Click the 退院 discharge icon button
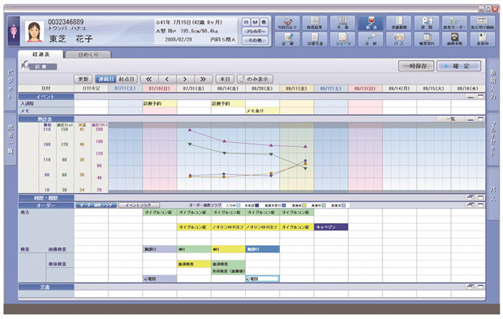The width and height of the screenshot is (503, 319). [x=427, y=24]
